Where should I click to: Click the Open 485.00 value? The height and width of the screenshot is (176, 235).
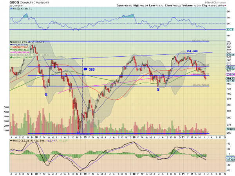pyautogui.click(x=124, y=5)
